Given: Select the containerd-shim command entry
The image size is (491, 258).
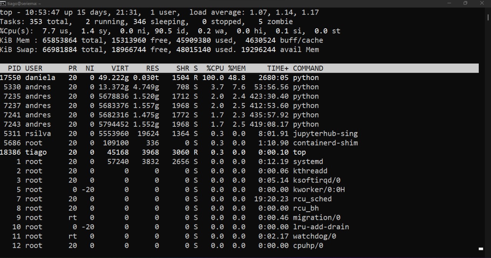Looking at the screenshot, I should [x=325, y=143].
